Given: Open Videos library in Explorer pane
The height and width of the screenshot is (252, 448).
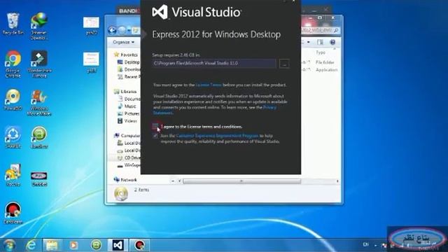Looking at the screenshot, I should (127, 121).
